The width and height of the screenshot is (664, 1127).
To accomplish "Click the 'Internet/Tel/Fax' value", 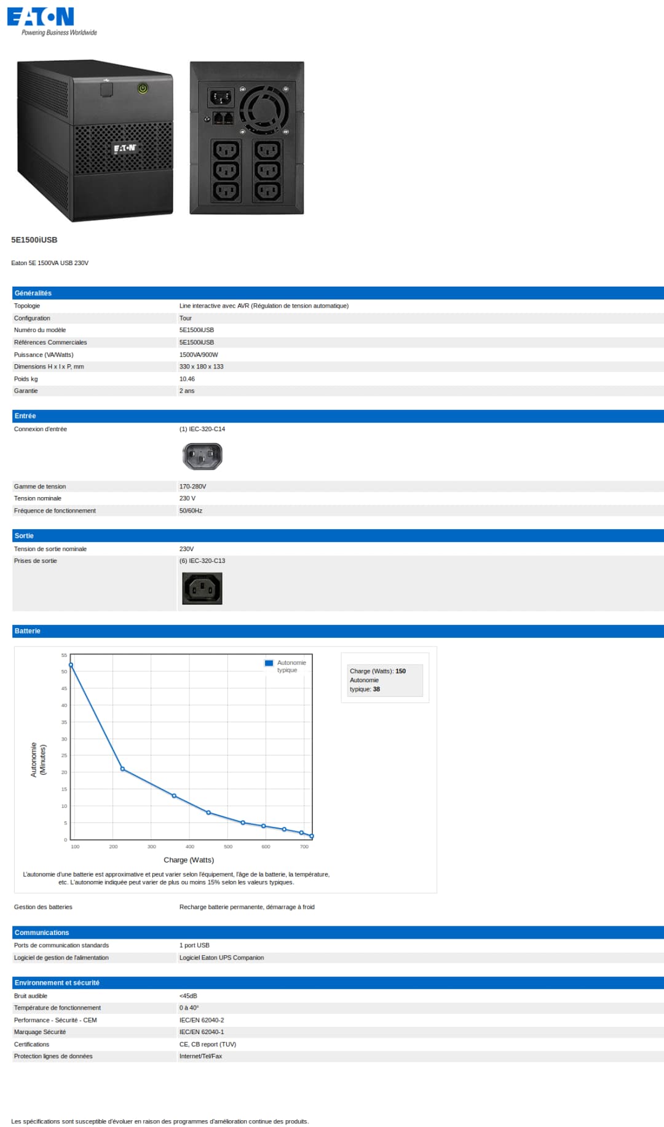I will click(200, 1056).
